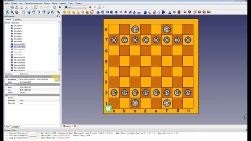The width and height of the screenshot is (251, 141).
Task: Open the macros list icon
Action: click(x=99, y=7)
